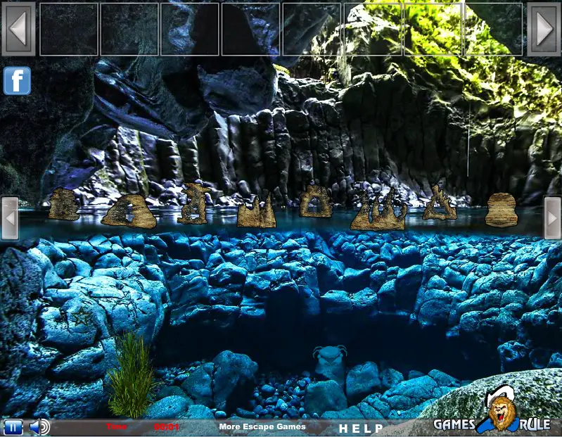Follow the More Escape Games link
This screenshot has height=437, width=562.
[x=262, y=426]
